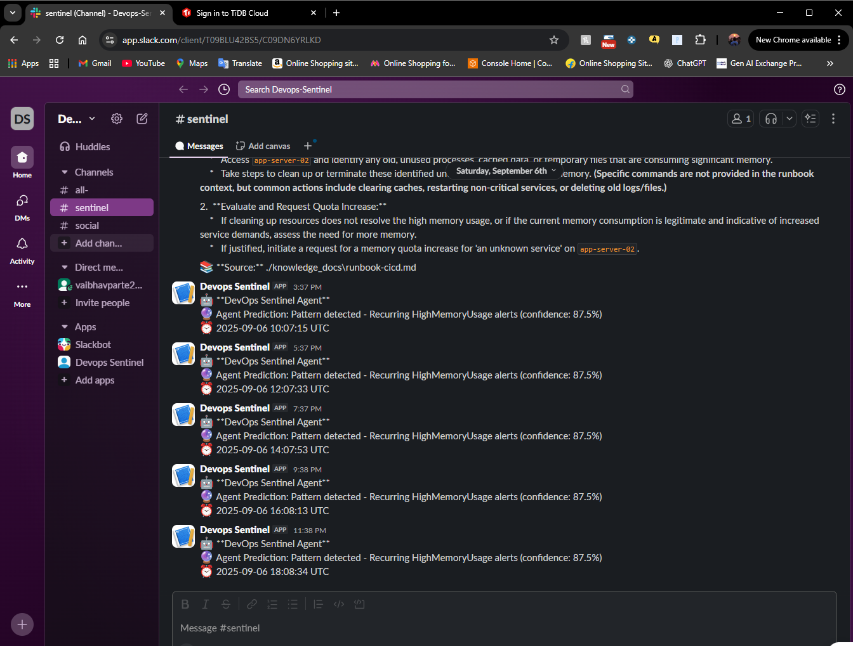Bookmark this page with star
The image size is (853, 646).
tap(554, 40)
